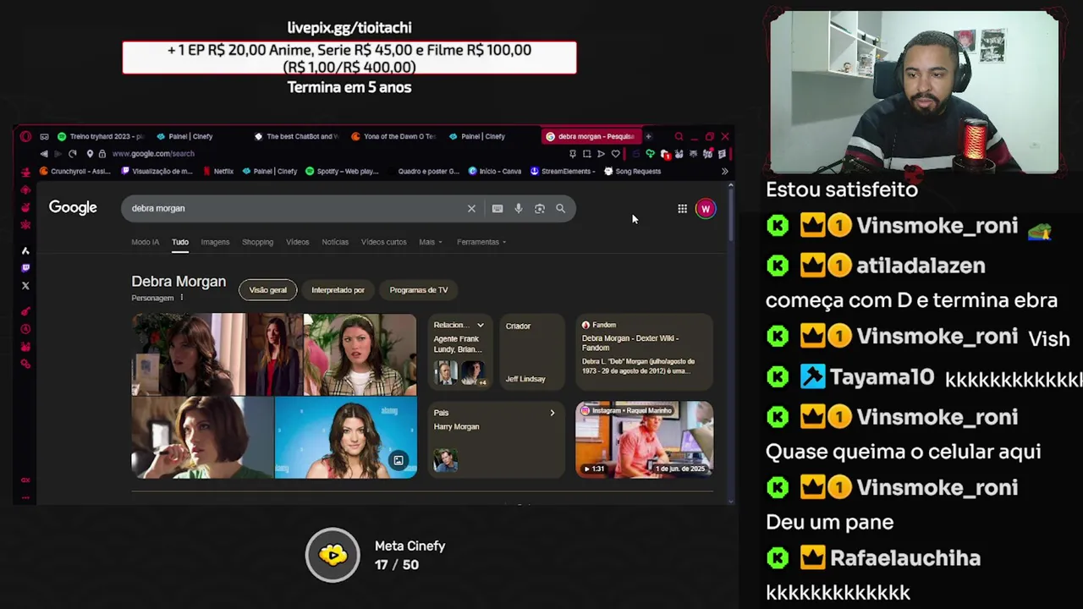Open the Ferramentas dropdown
This screenshot has width=1083, height=609.
pyautogui.click(x=481, y=242)
